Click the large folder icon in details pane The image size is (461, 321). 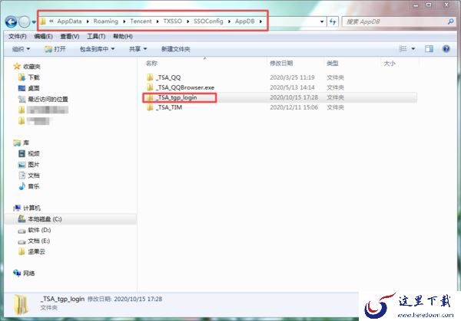click(x=21, y=305)
